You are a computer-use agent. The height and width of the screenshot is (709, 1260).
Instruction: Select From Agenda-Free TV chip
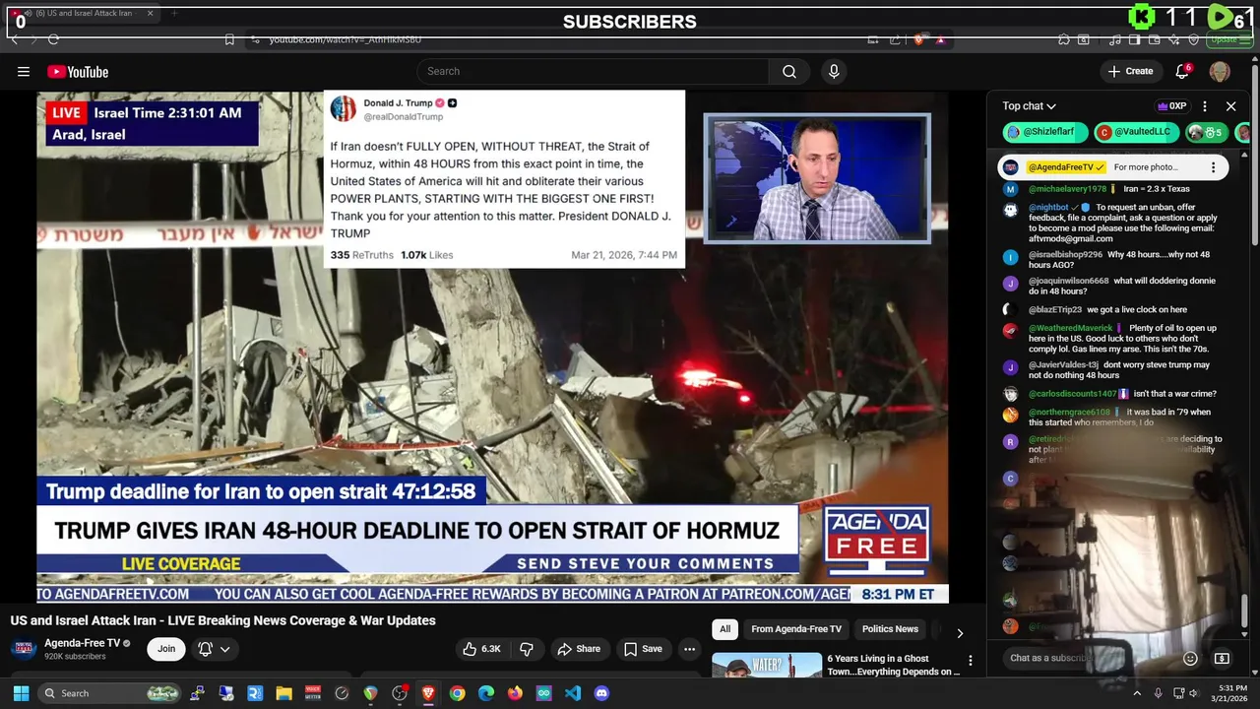click(796, 629)
